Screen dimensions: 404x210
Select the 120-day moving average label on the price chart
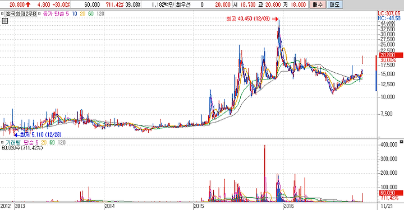click(100, 13)
